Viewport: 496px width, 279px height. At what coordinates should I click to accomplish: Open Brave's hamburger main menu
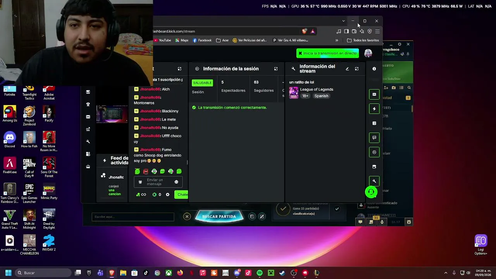[377, 31]
